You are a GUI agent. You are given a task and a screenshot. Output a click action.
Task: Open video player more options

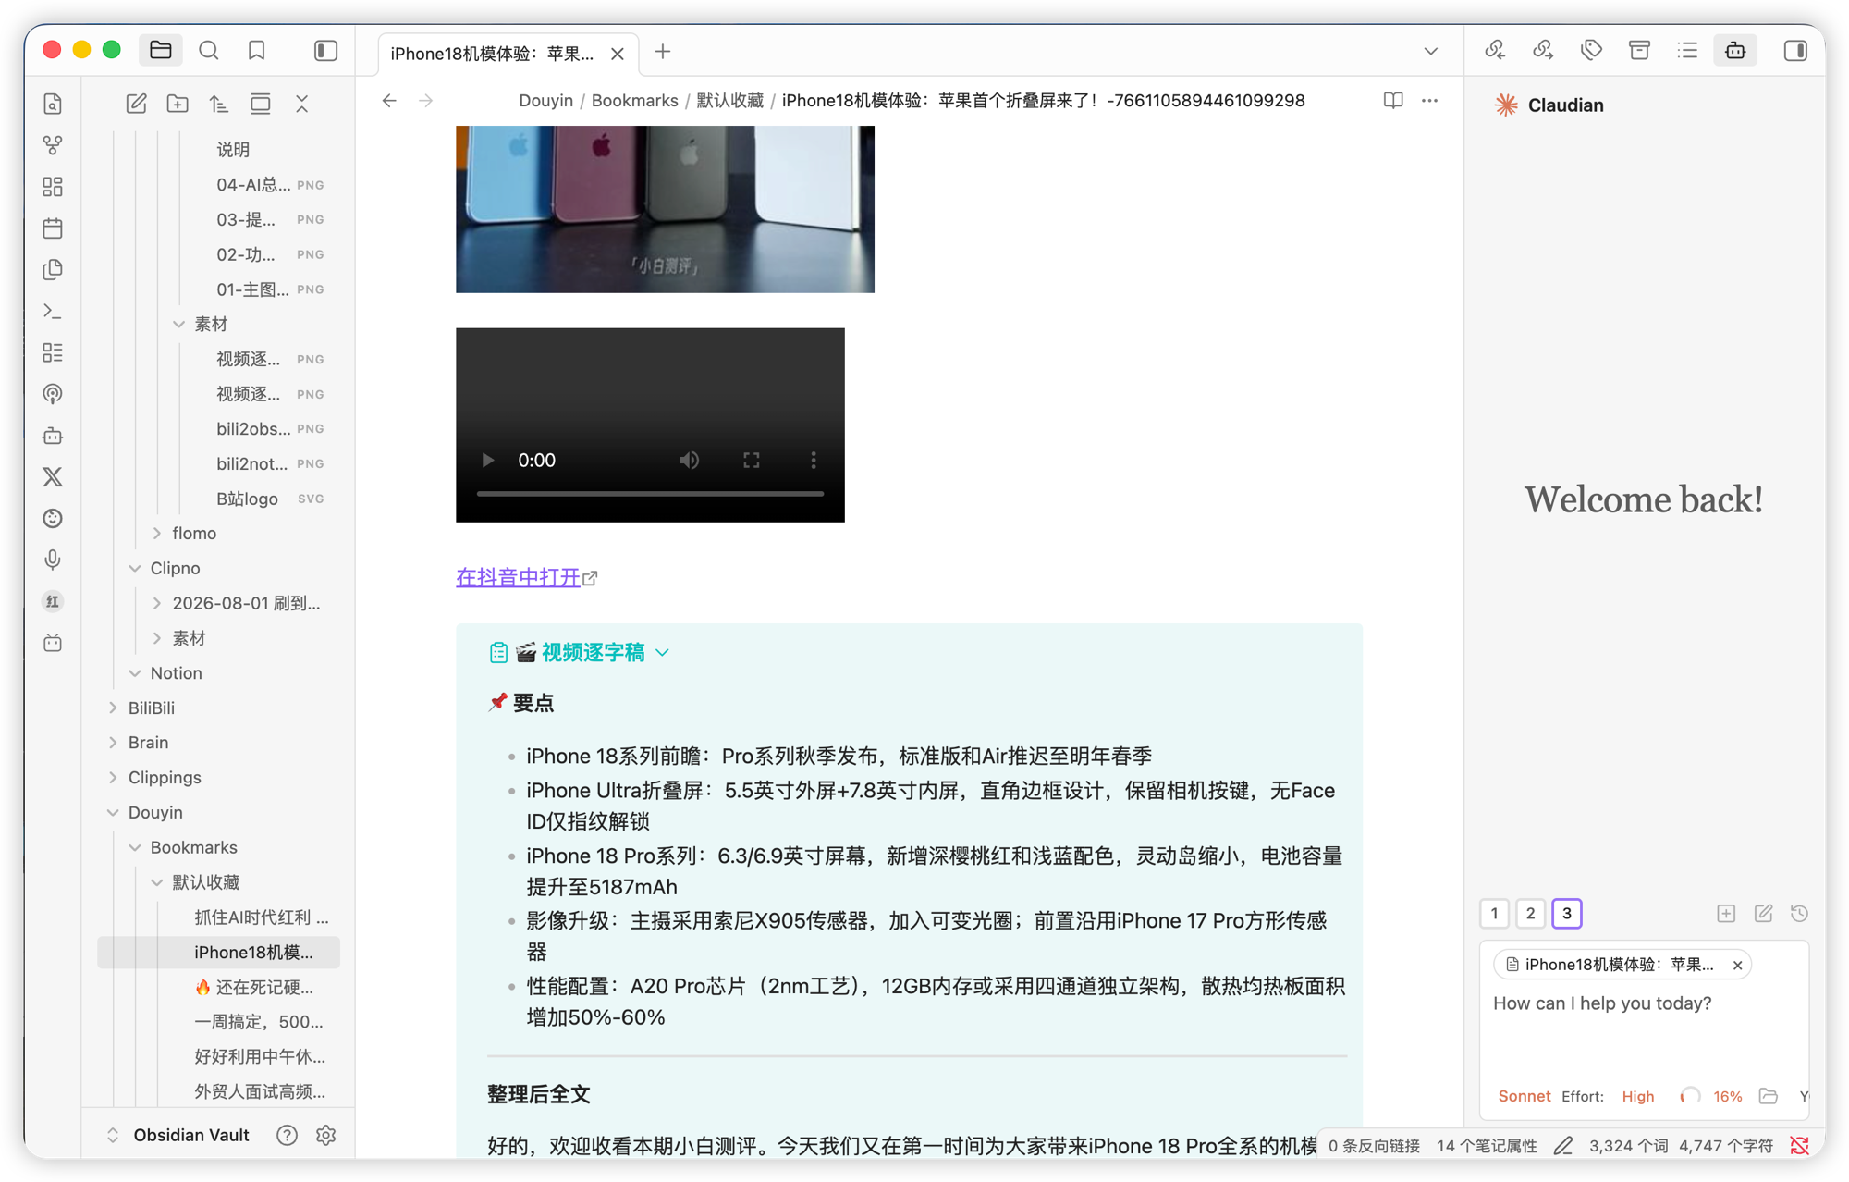814,461
